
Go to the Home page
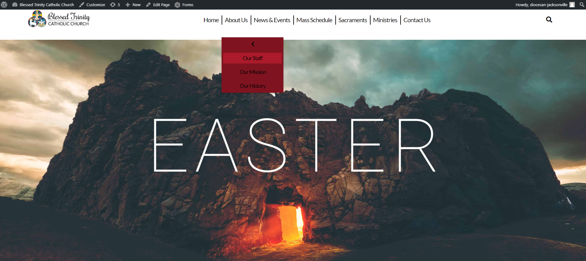click(x=211, y=20)
